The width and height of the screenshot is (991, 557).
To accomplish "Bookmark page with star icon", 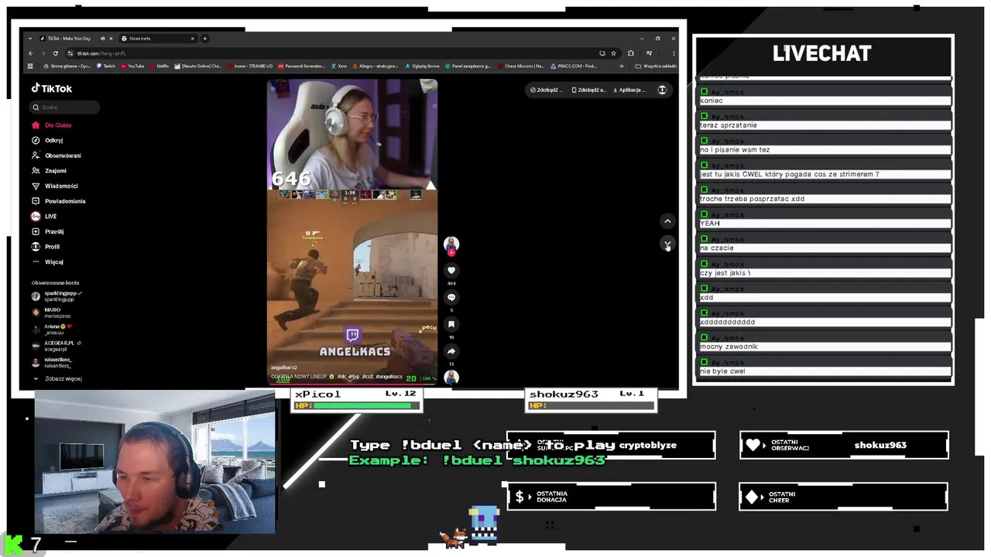I will pos(613,53).
